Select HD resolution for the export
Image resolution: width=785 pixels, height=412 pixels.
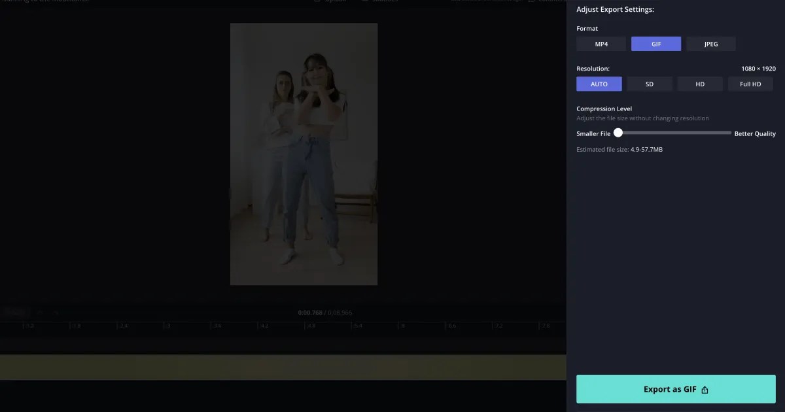point(700,84)
